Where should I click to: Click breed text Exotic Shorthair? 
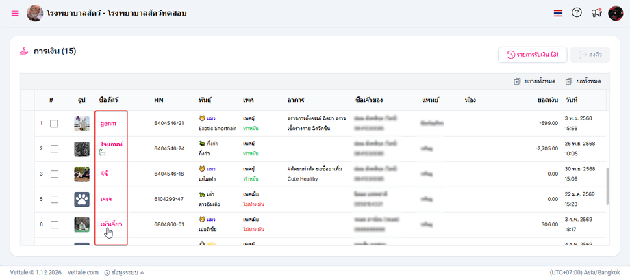(x=217, y=129)
